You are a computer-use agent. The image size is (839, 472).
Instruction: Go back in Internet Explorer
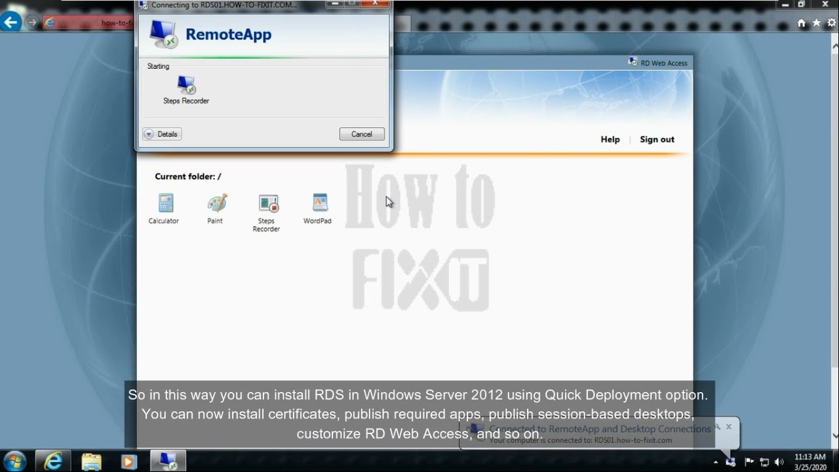(10, 22)
